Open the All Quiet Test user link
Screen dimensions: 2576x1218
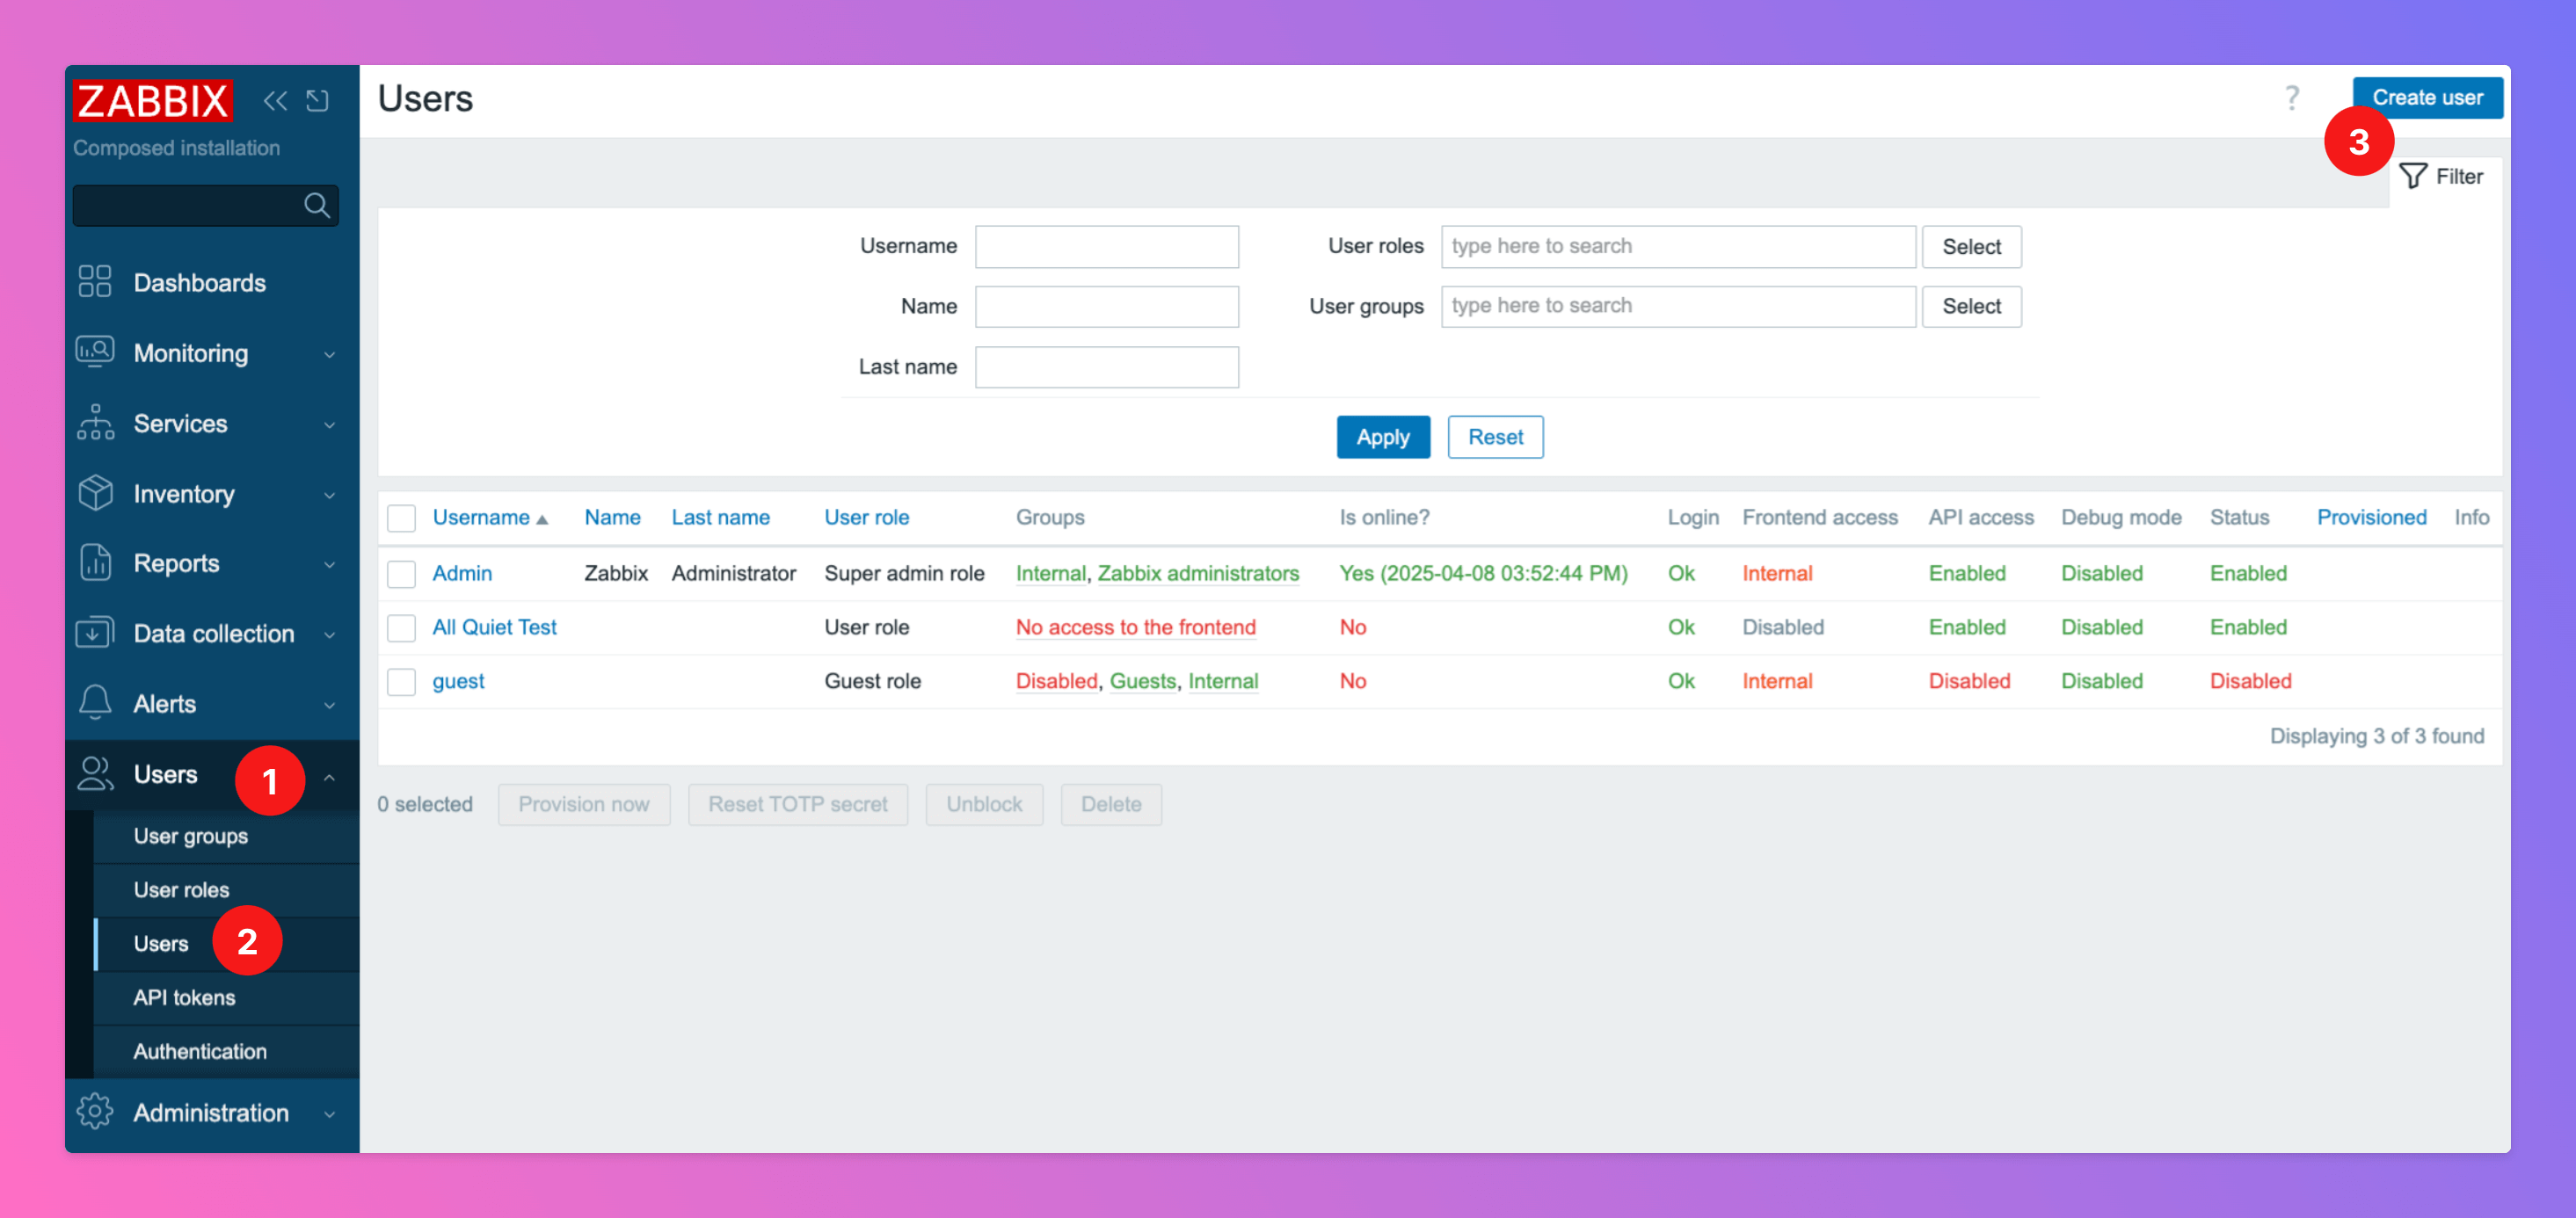coord(494,627)
